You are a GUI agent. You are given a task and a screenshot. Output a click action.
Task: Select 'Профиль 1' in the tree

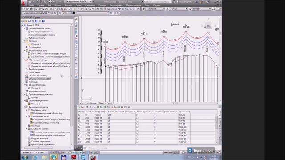(36, 44)
